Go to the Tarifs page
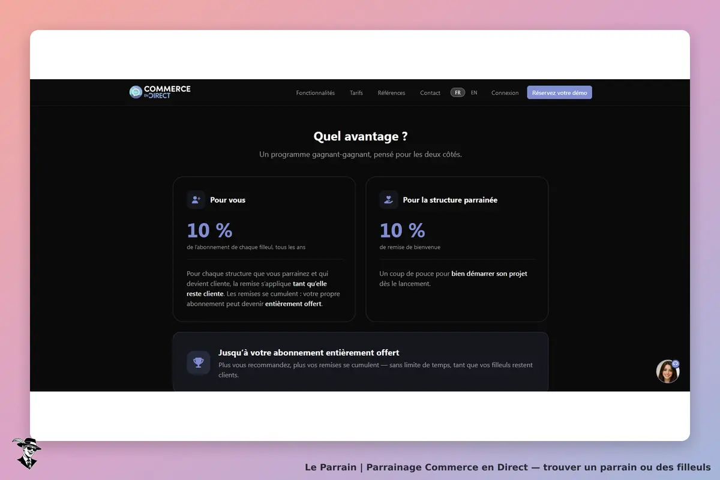Image resolution: width=720 pixels, height=480 pixels. [x=356, y=93]
